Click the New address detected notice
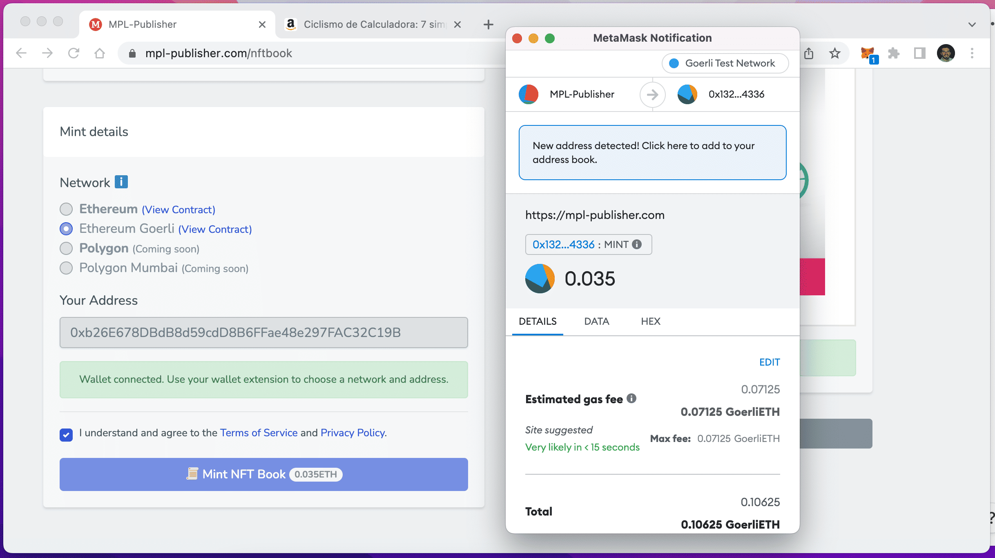The width and height of the screenshot is (995, 558). [653, 152]
